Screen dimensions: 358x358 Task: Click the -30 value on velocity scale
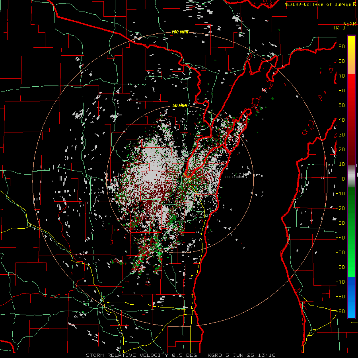(x=340, y=223)
